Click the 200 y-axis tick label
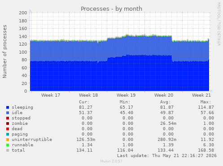This screenshot has width=223, height=166. pos(23,13)
